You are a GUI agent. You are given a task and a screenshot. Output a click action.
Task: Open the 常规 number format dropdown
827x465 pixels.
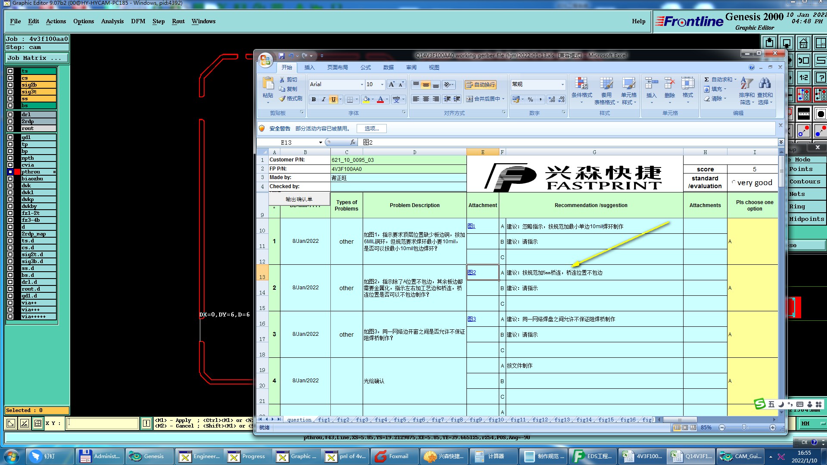[562, 84]
